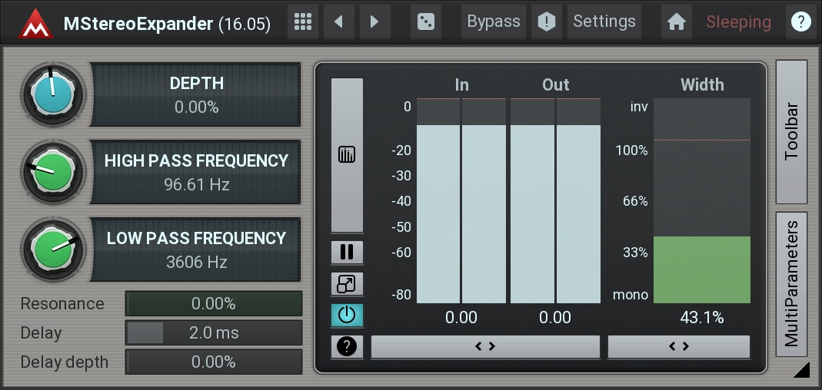The image size is (822, 390).
Task: Click the panic exclamation icon
Action: (x=547, y=21)
